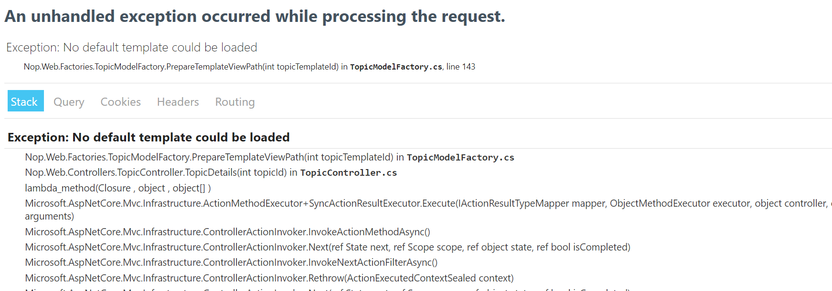Switch to the Query tab
Image resolution: width=832 pixels, height=291 pixels.
pos(68,101)
